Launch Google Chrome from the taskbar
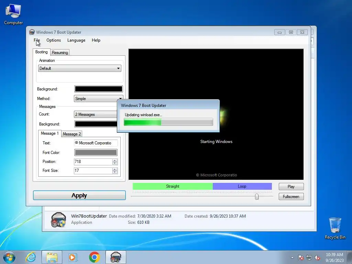This screenshot has height=264, width=352. (94, 257)
